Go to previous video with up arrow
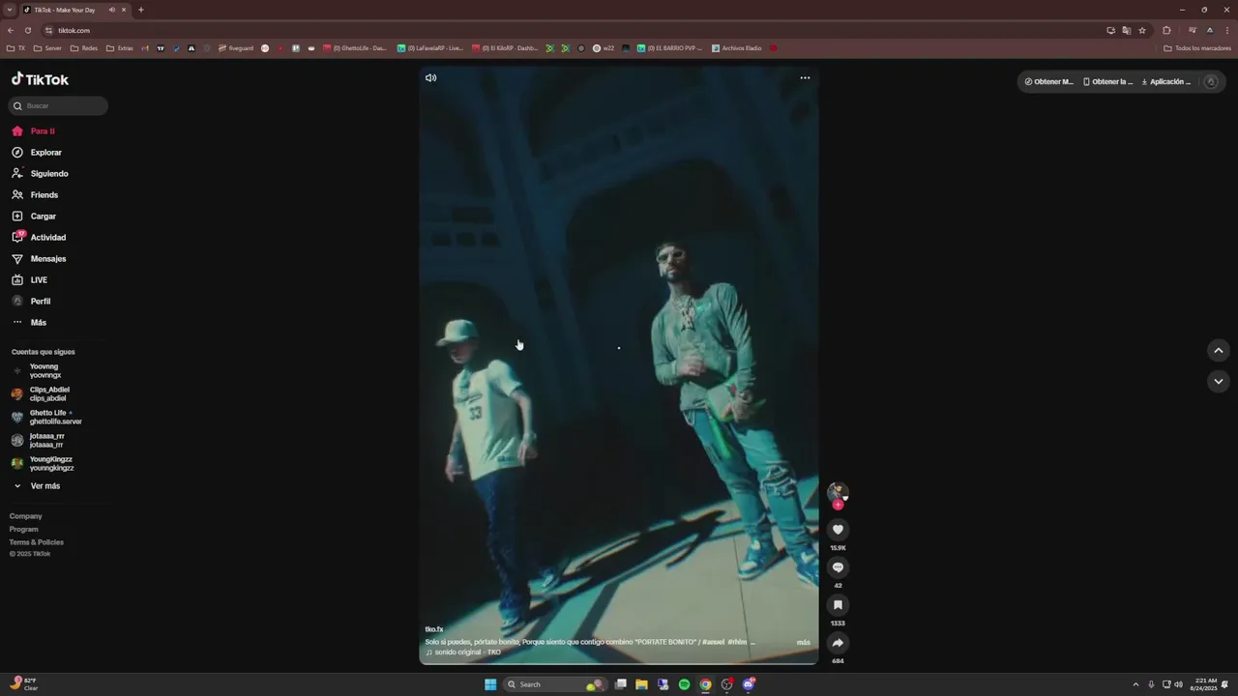1238x696 pixels. (x=1219, y=351)
